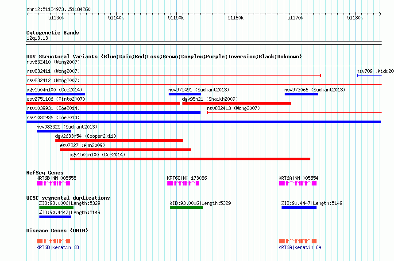
Task: Click the dgv95n21 (Shaikh2009) label text
Action: click(210, 99)
